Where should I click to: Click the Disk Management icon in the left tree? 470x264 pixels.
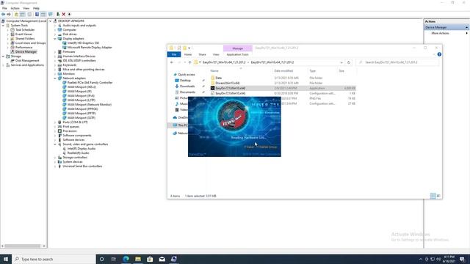tap(12, 60)
